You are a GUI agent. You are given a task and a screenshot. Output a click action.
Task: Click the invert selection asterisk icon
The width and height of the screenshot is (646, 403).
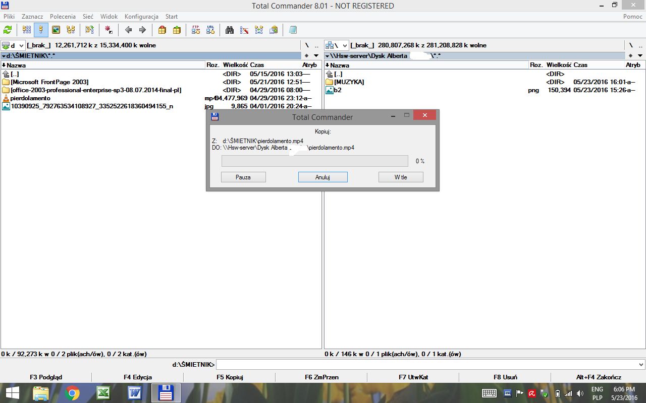[109, 30]
